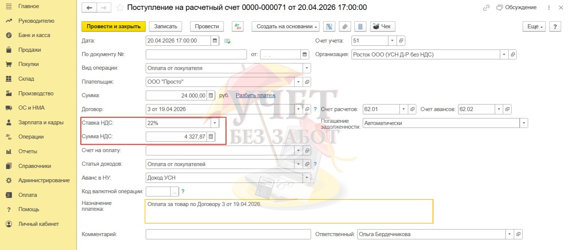Screen dimensions: 569x250
Task: Open Код валютной операции selection ellipsis
Action: (x=175, y=191)
